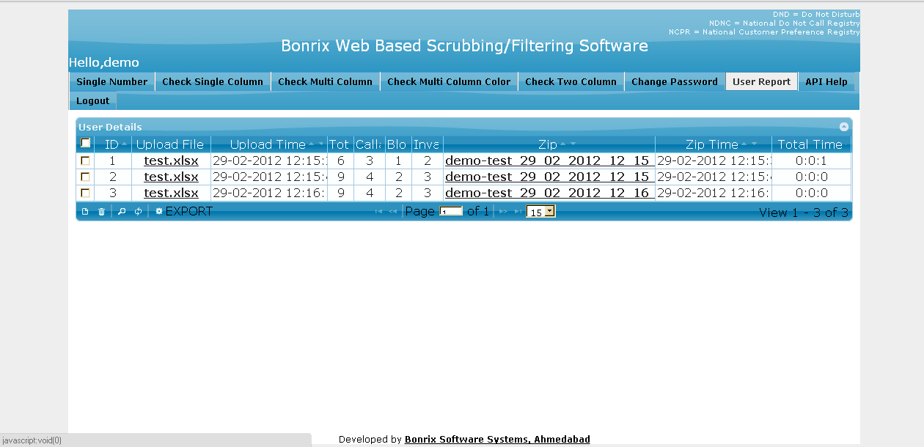Click the Blo column header

[x=398, y=144]
